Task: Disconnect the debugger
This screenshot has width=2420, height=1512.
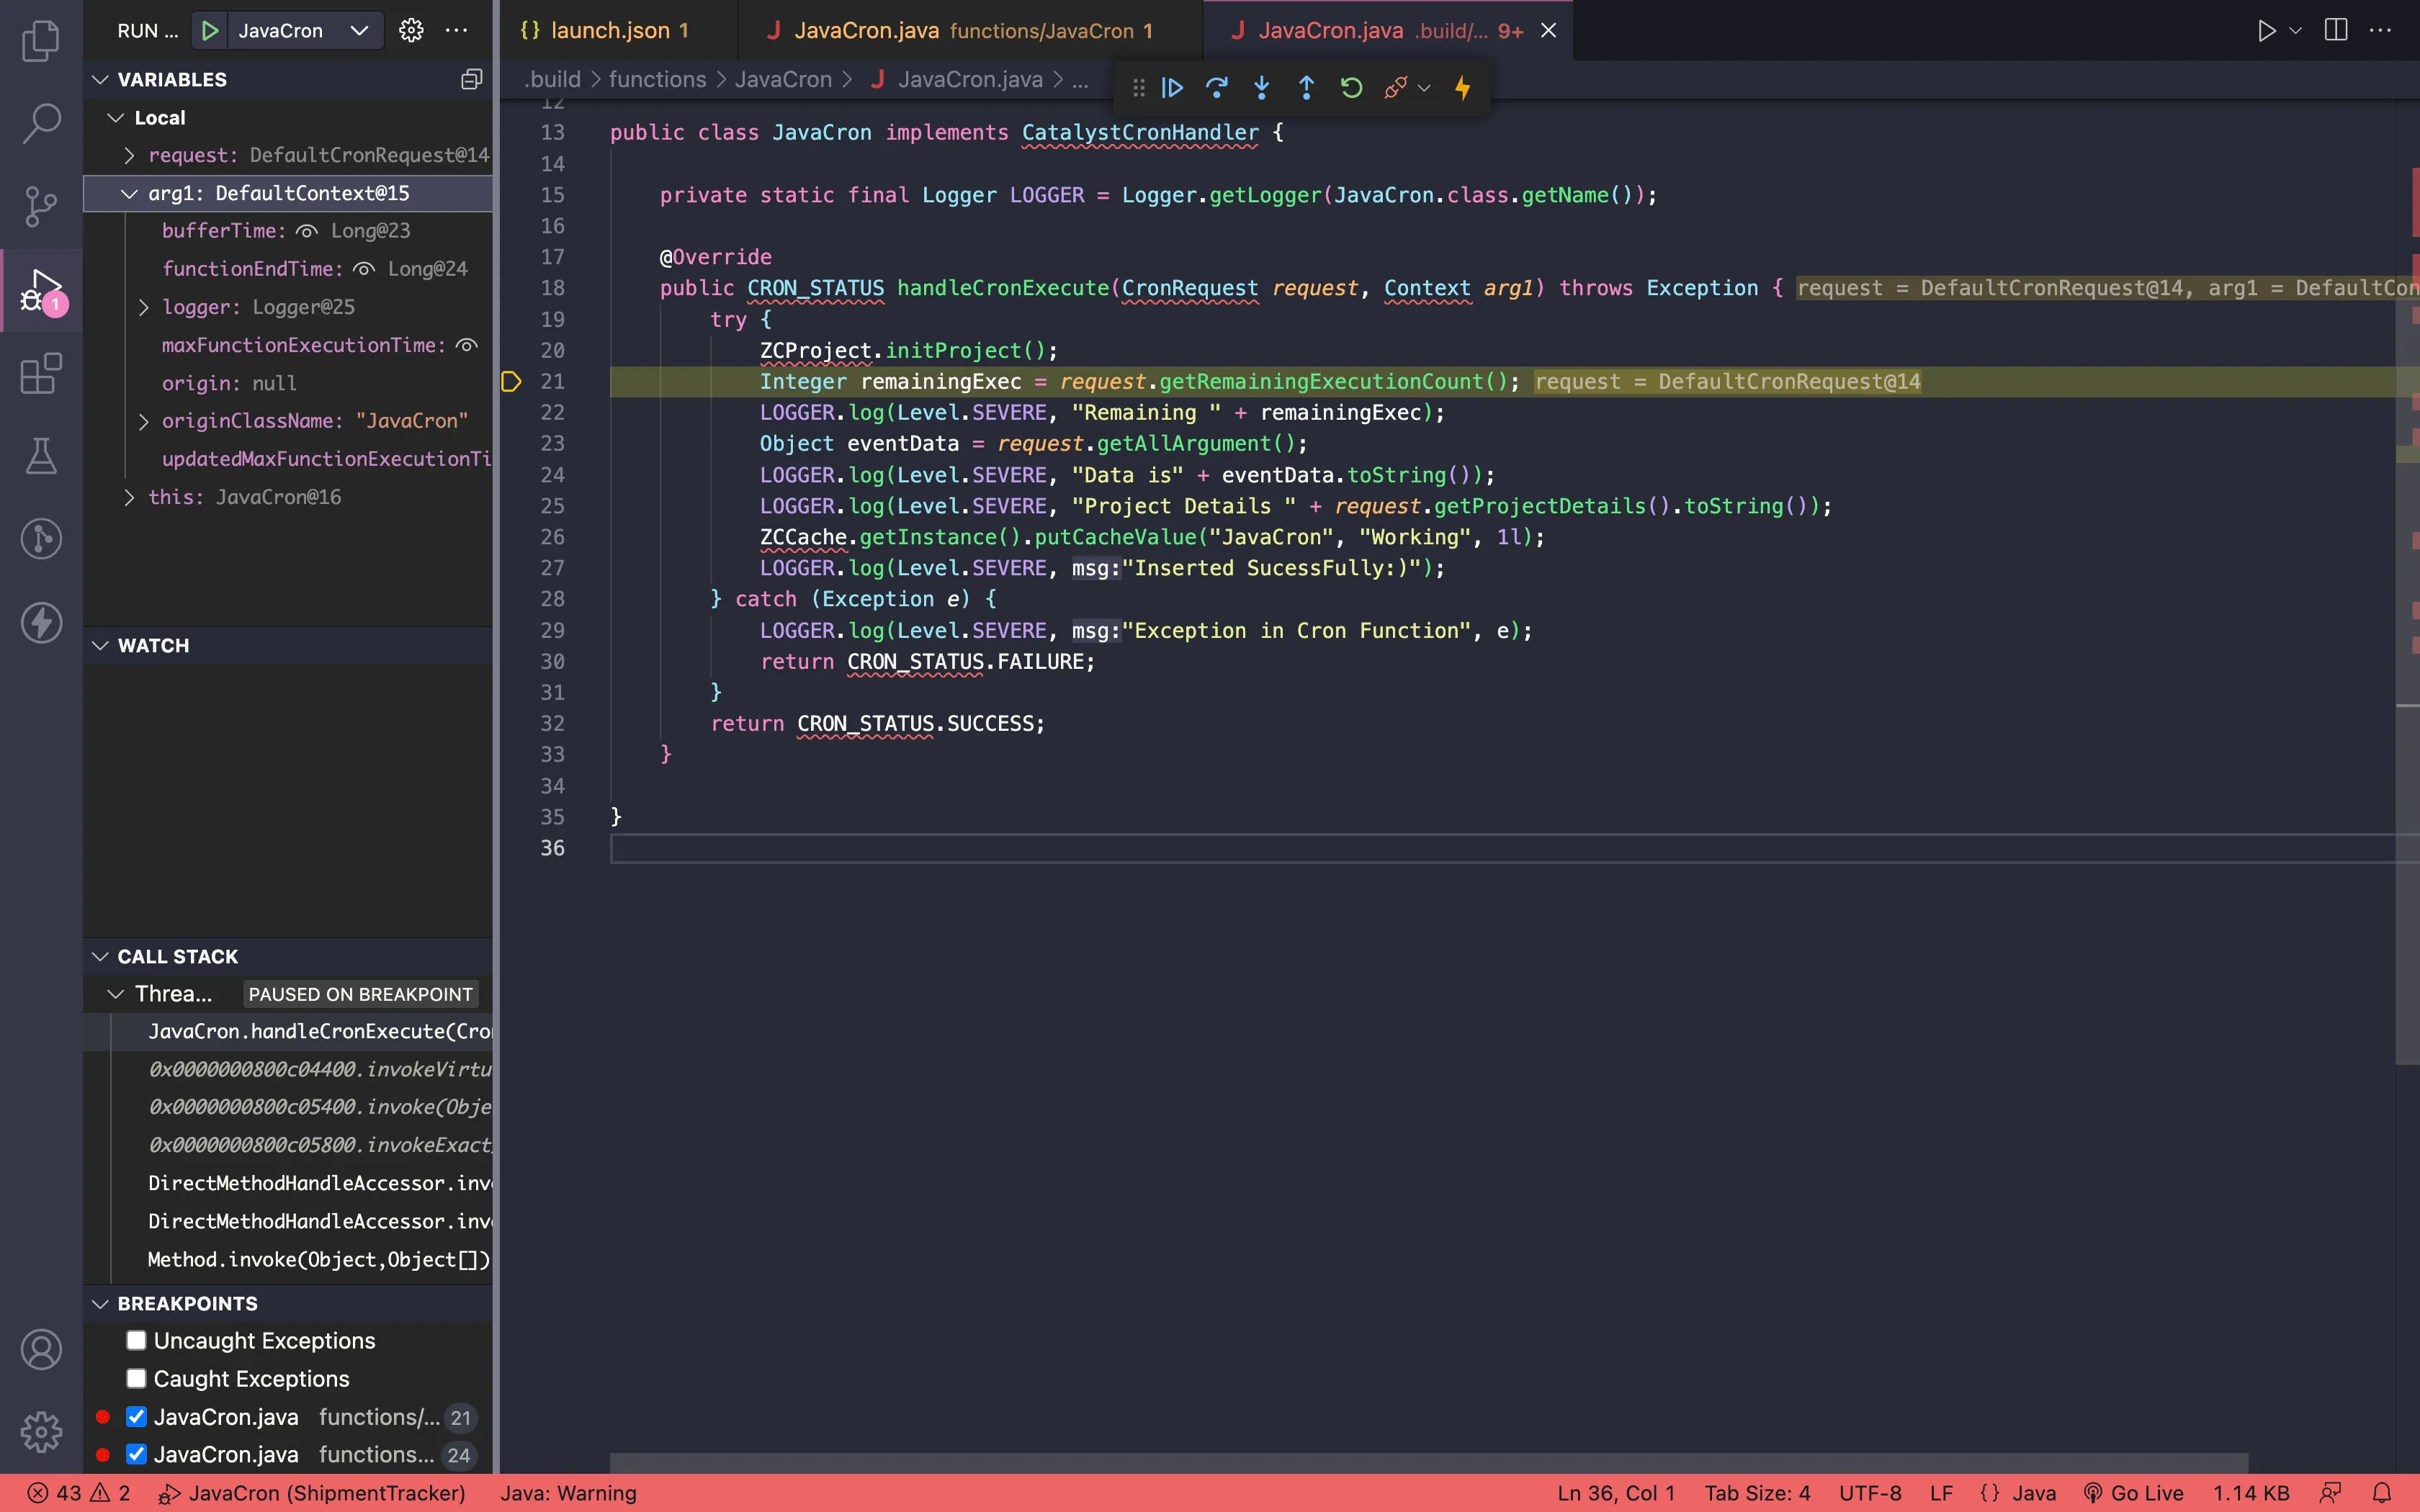Action: point(1395,88)
